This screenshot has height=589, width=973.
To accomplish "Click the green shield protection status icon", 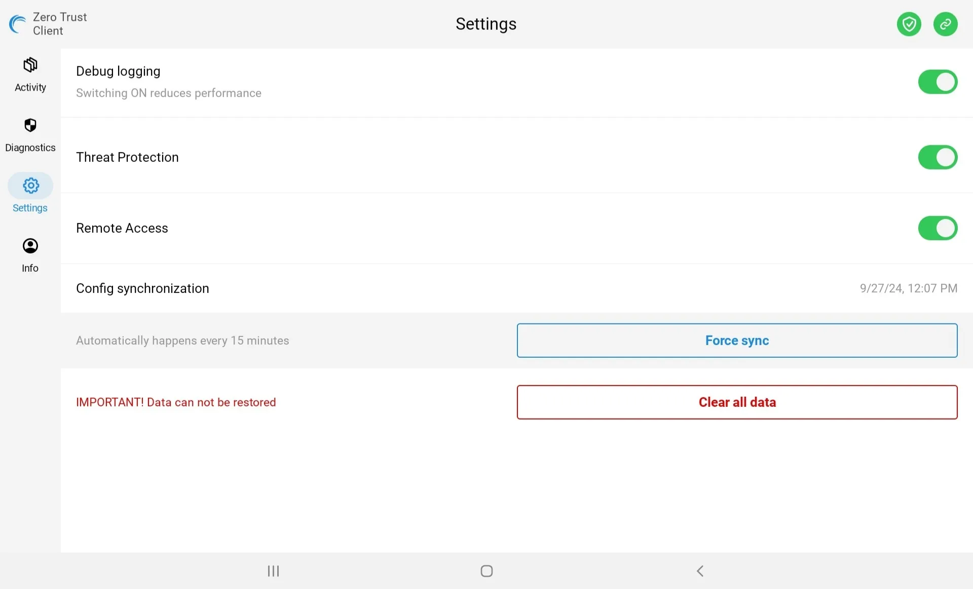I will coord(909,24).
